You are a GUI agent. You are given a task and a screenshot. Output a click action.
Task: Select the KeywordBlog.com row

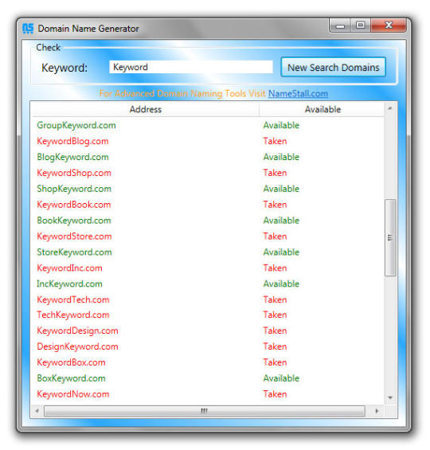[x=208, y=141]
